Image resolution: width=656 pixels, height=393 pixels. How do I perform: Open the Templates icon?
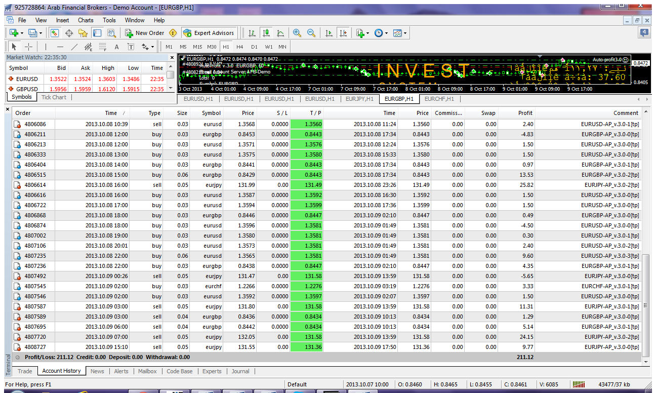[x=397, y=33]
